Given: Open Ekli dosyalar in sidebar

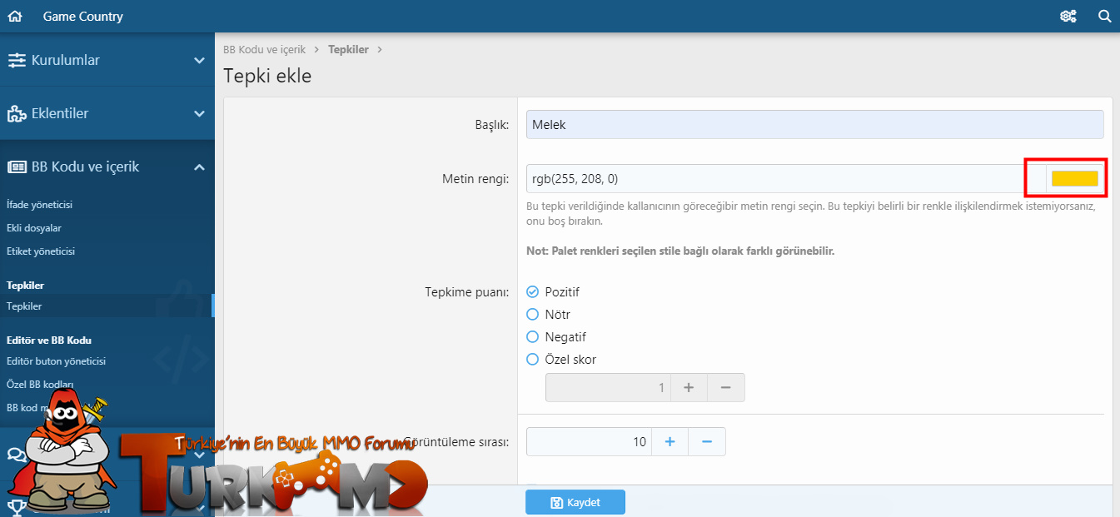Looking at the screenshot, I should tap(34, 227).
